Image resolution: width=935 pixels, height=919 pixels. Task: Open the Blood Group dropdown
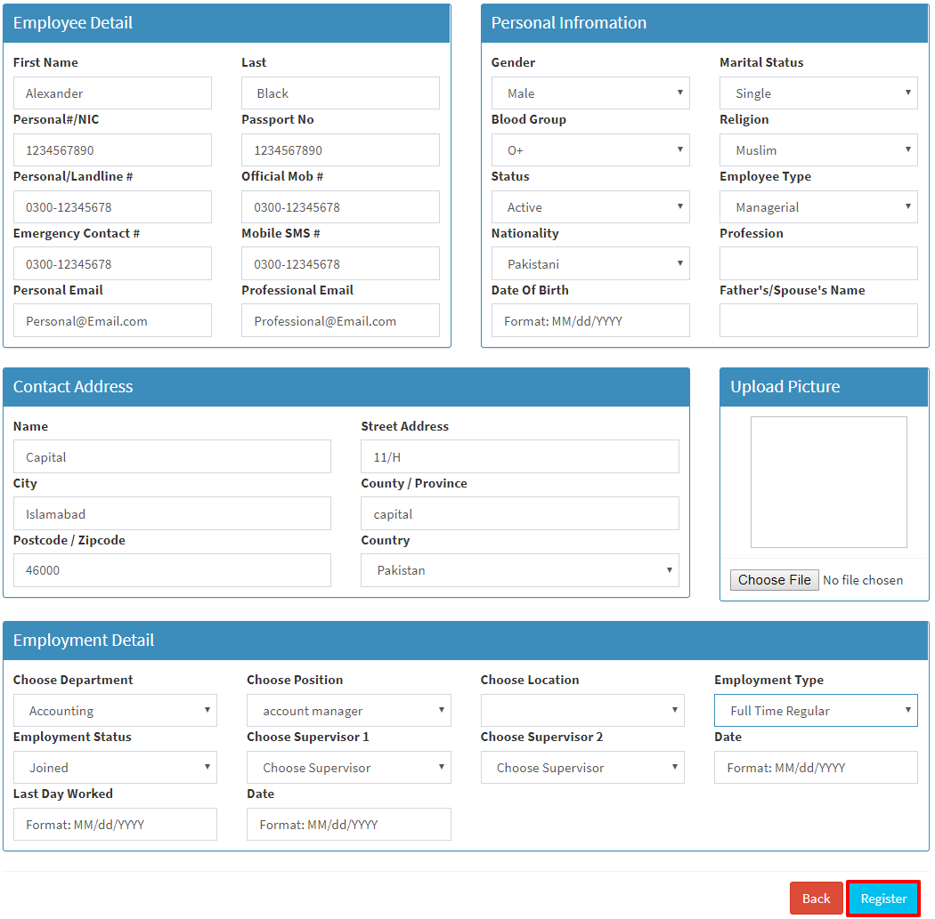click(589, 150)
